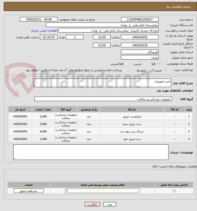Image resolution: width=197 pixels, height=211 pixels.
Task: Open the اطلاعات تماس خریدار link
Action: [44, 31]
